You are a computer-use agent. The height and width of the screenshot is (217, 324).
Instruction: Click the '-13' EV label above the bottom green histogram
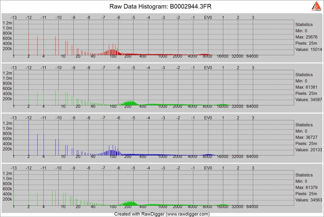(13, 168)
